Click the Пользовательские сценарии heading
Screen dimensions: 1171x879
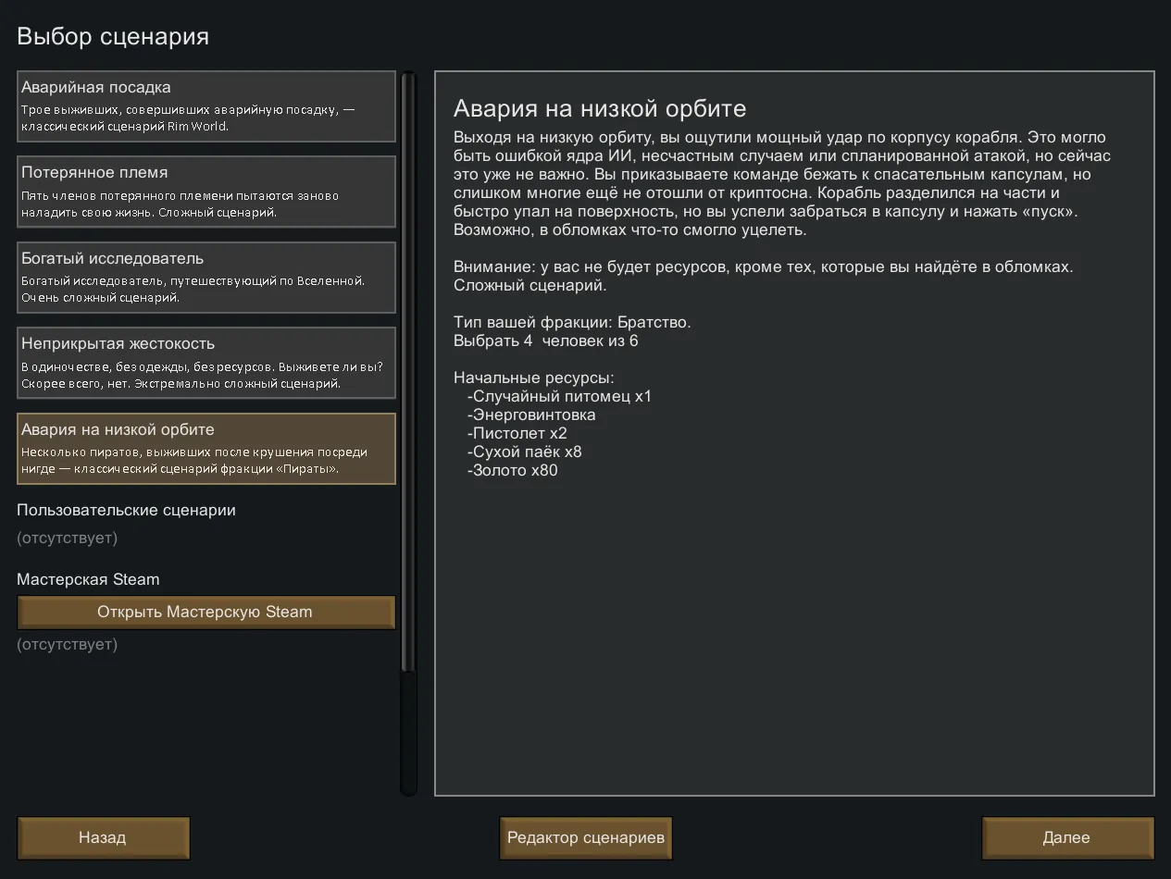pyautogui.click(x=126, y=511)
